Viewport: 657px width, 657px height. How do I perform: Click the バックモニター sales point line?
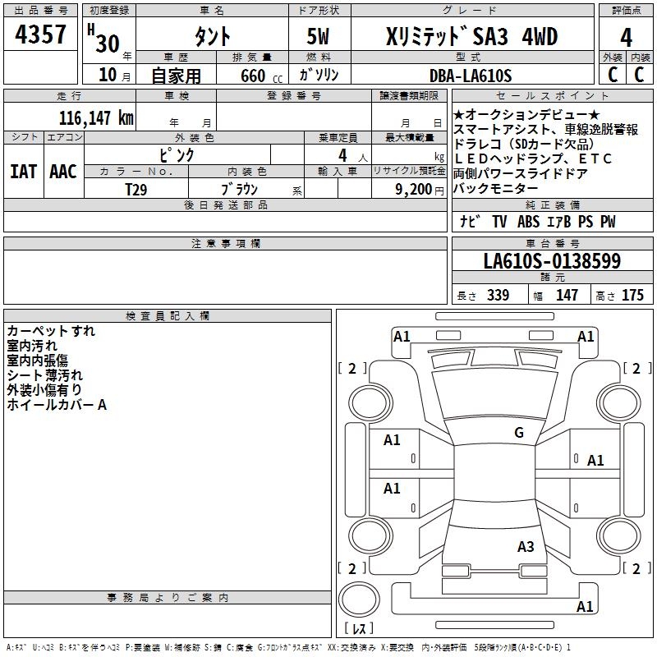tap(495, 188)
